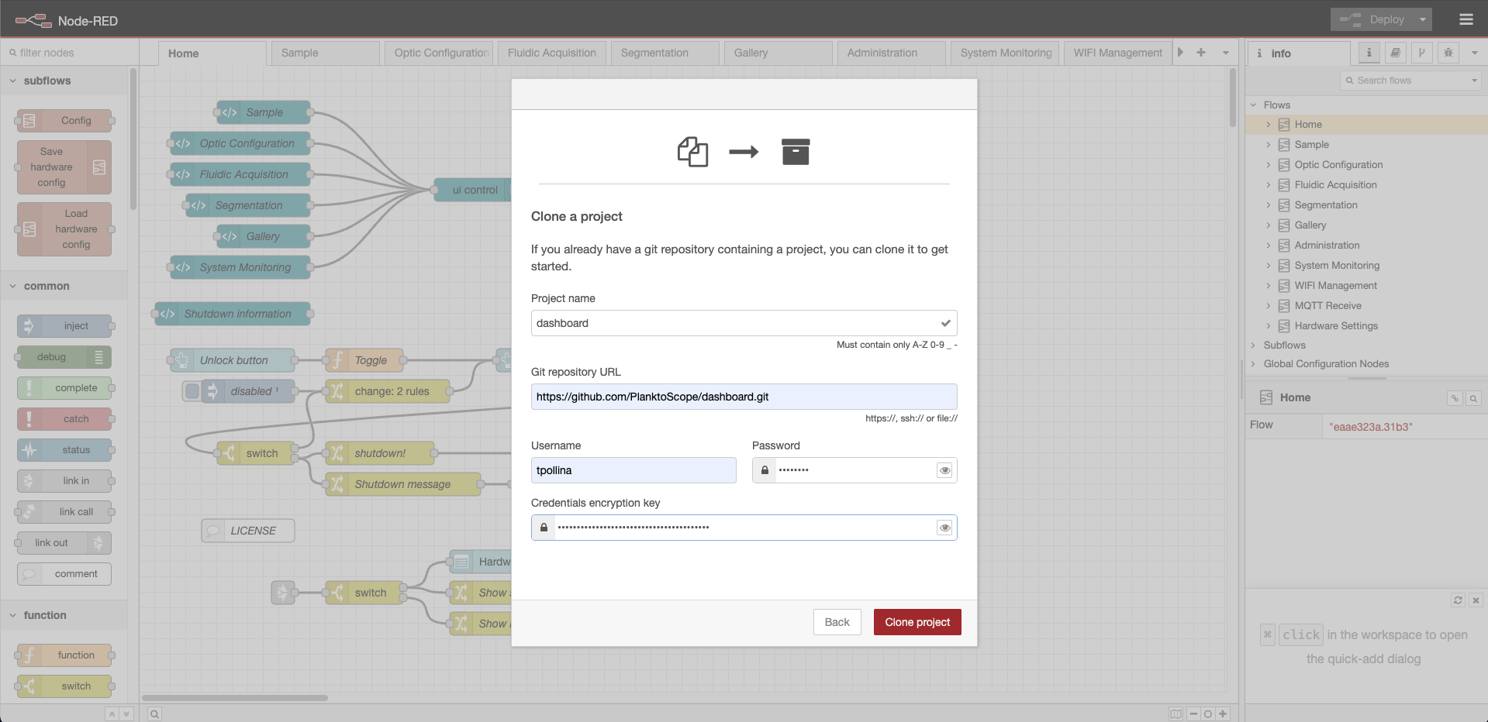Select the Segmentation tab
1488x722 pixels.
coord(665,53)
